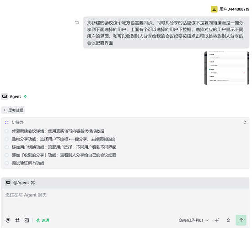Screen dimensions: 252x228
Task: Expand the 思考过程 section
Action: tap(13, 110)
